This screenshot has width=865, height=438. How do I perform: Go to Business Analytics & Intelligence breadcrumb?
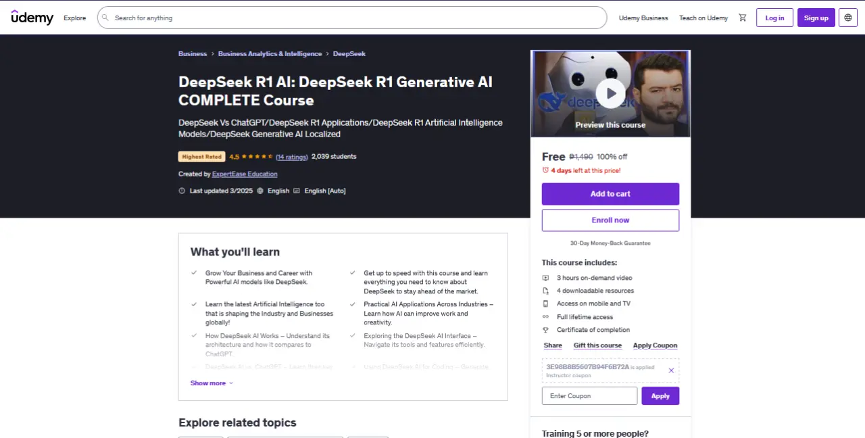pos(270,53)
